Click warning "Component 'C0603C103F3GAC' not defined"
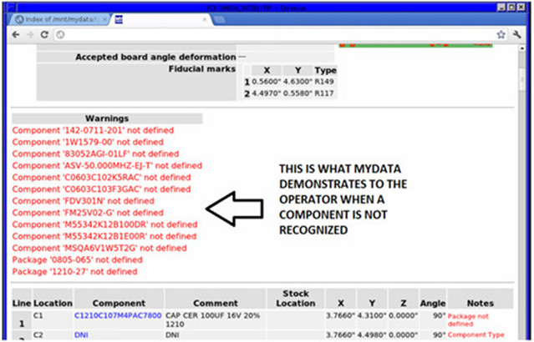 101,189
